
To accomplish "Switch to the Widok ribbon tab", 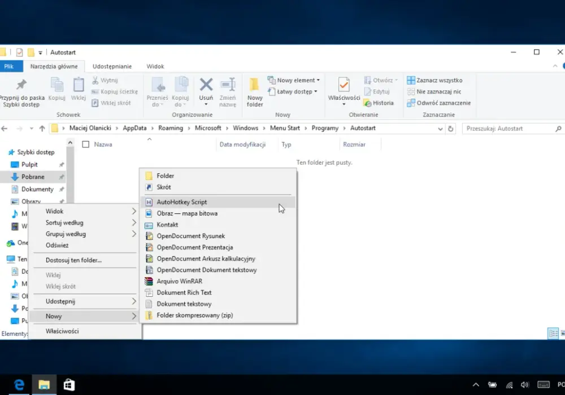I will coord(155,67).
